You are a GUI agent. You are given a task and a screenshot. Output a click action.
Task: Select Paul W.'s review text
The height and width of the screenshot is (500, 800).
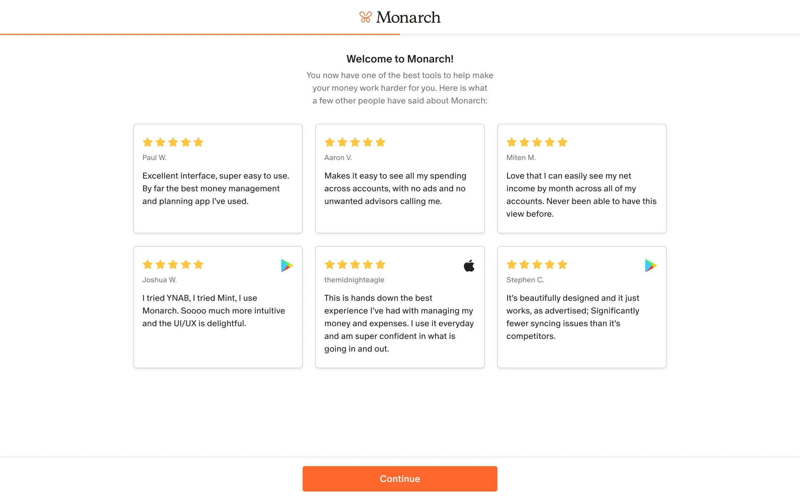coord(216,188)
